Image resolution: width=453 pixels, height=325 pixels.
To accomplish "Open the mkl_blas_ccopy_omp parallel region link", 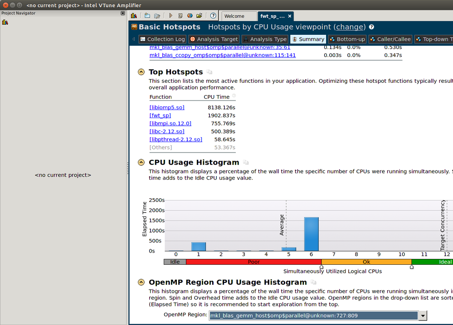I will tap(223, 55).
